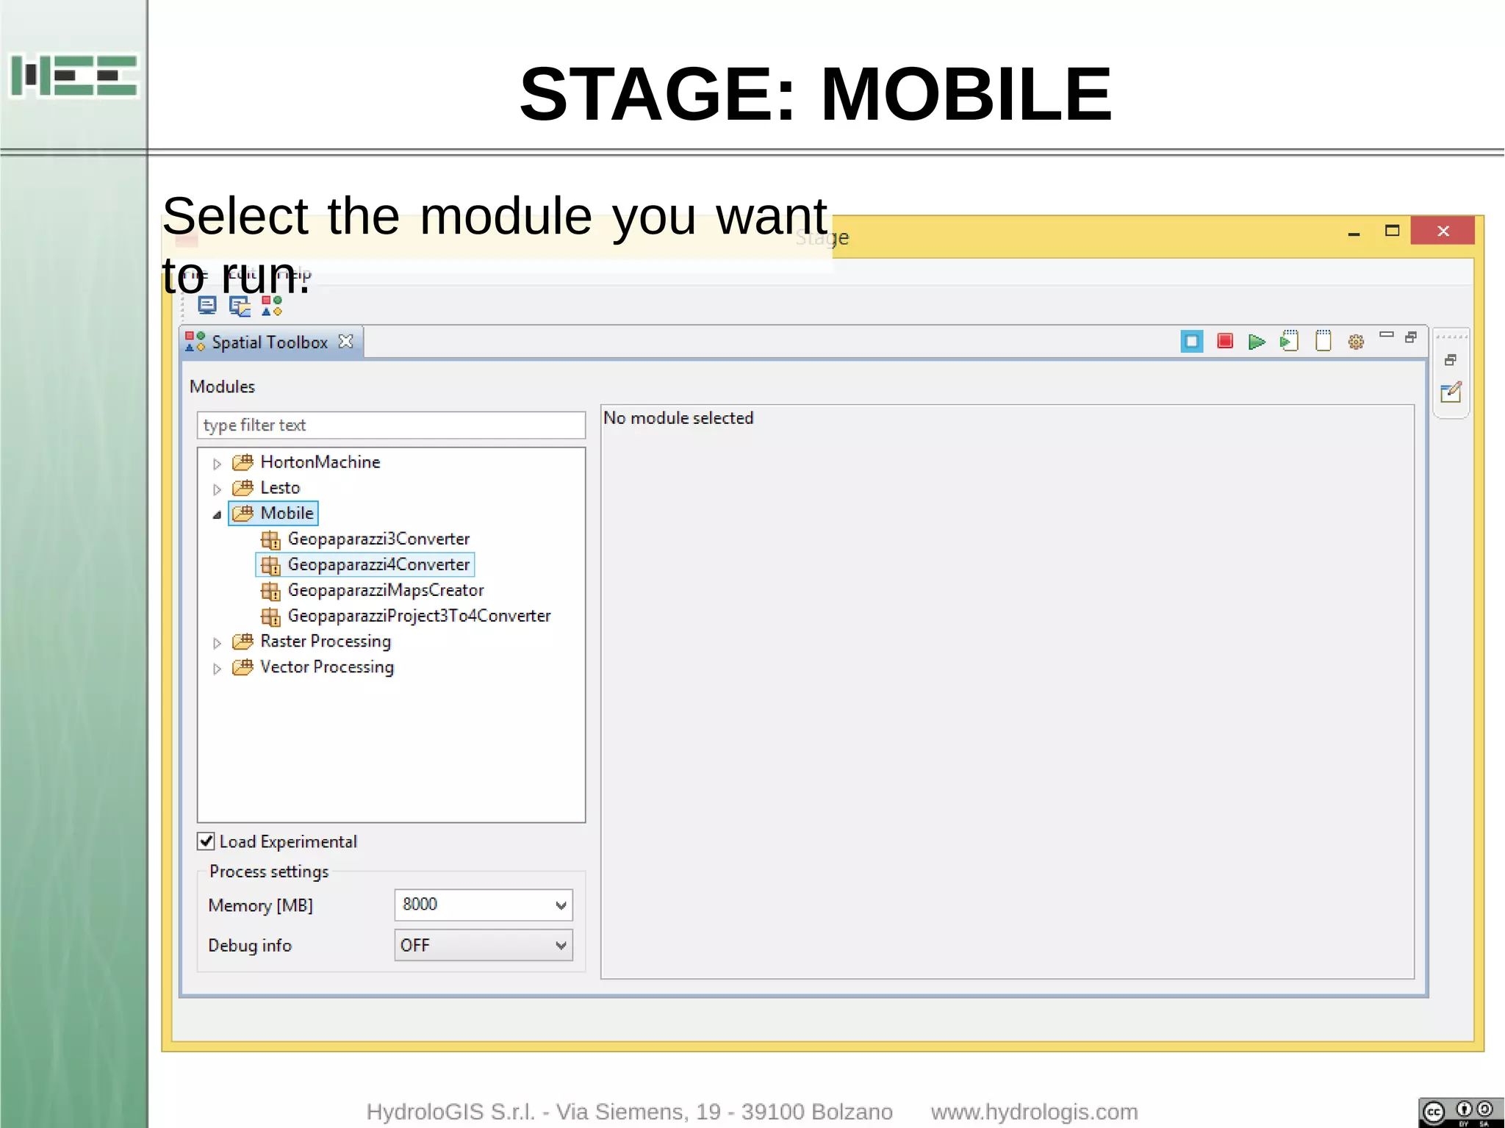Image resolution: width=1505 pixels, height=1128 pixels.
Task: Select the Spatial Toolbox tab
Action: click(x=270, y=342)
